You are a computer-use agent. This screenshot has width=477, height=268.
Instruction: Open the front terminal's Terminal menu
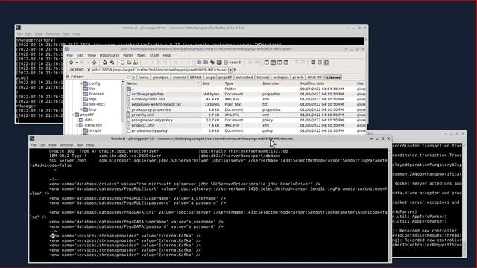tap(66, 145)
